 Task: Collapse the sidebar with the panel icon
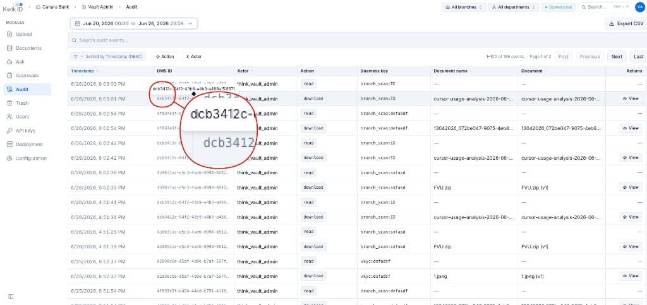pyautogui.click(x=11, y=296)
